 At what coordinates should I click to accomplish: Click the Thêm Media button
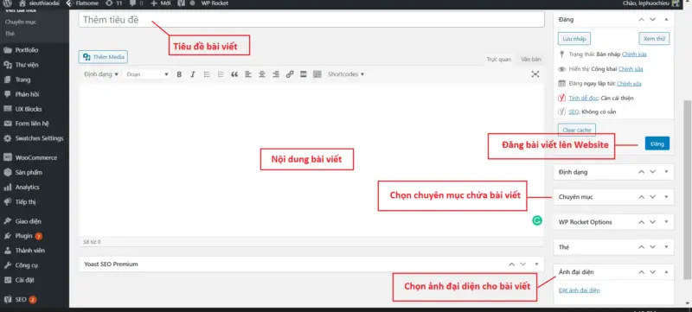tap(104, 57)
